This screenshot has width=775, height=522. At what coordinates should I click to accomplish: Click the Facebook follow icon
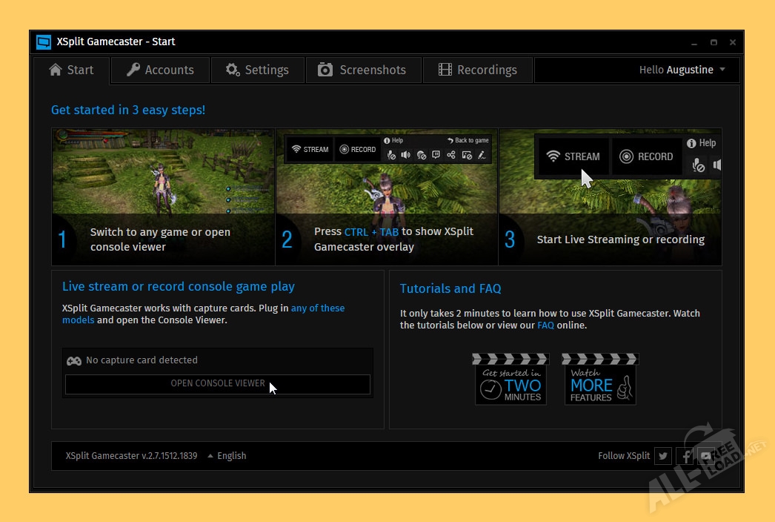click(685, 456)
